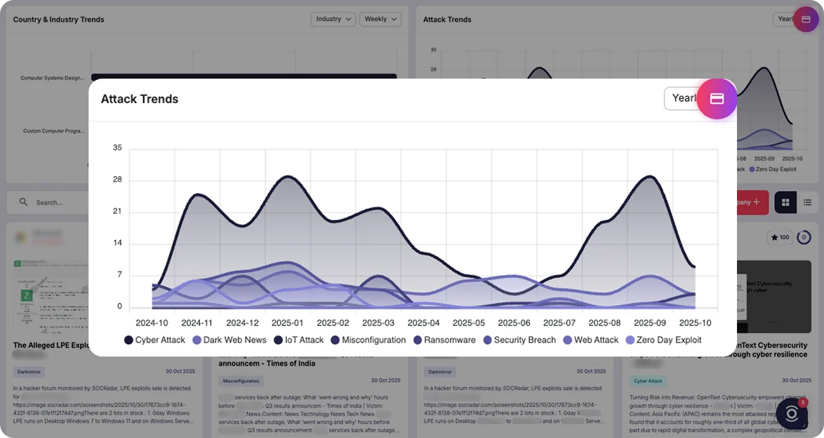The width and height of the screenshot is (824, 438).
Task: Click the "announcem - Times of India" card title
Action: click(x=267, y=364)
